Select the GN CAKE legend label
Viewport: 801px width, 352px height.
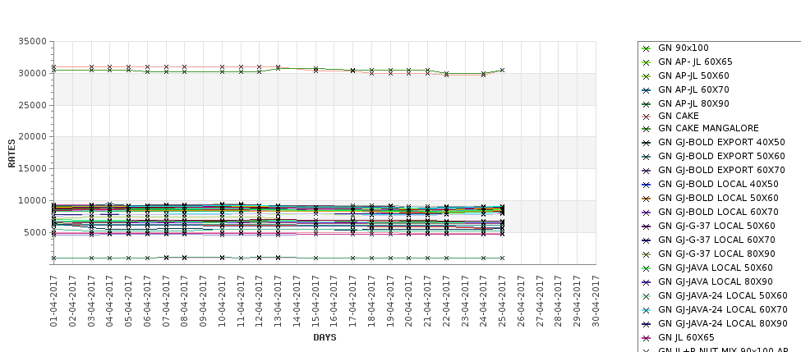679,116
